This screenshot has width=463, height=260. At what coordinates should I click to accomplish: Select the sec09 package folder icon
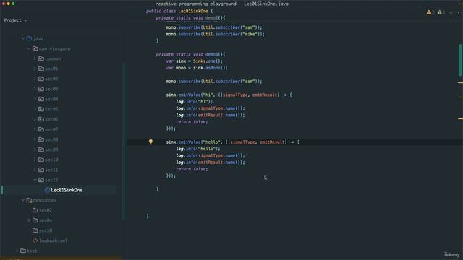(x=41, y=149)
